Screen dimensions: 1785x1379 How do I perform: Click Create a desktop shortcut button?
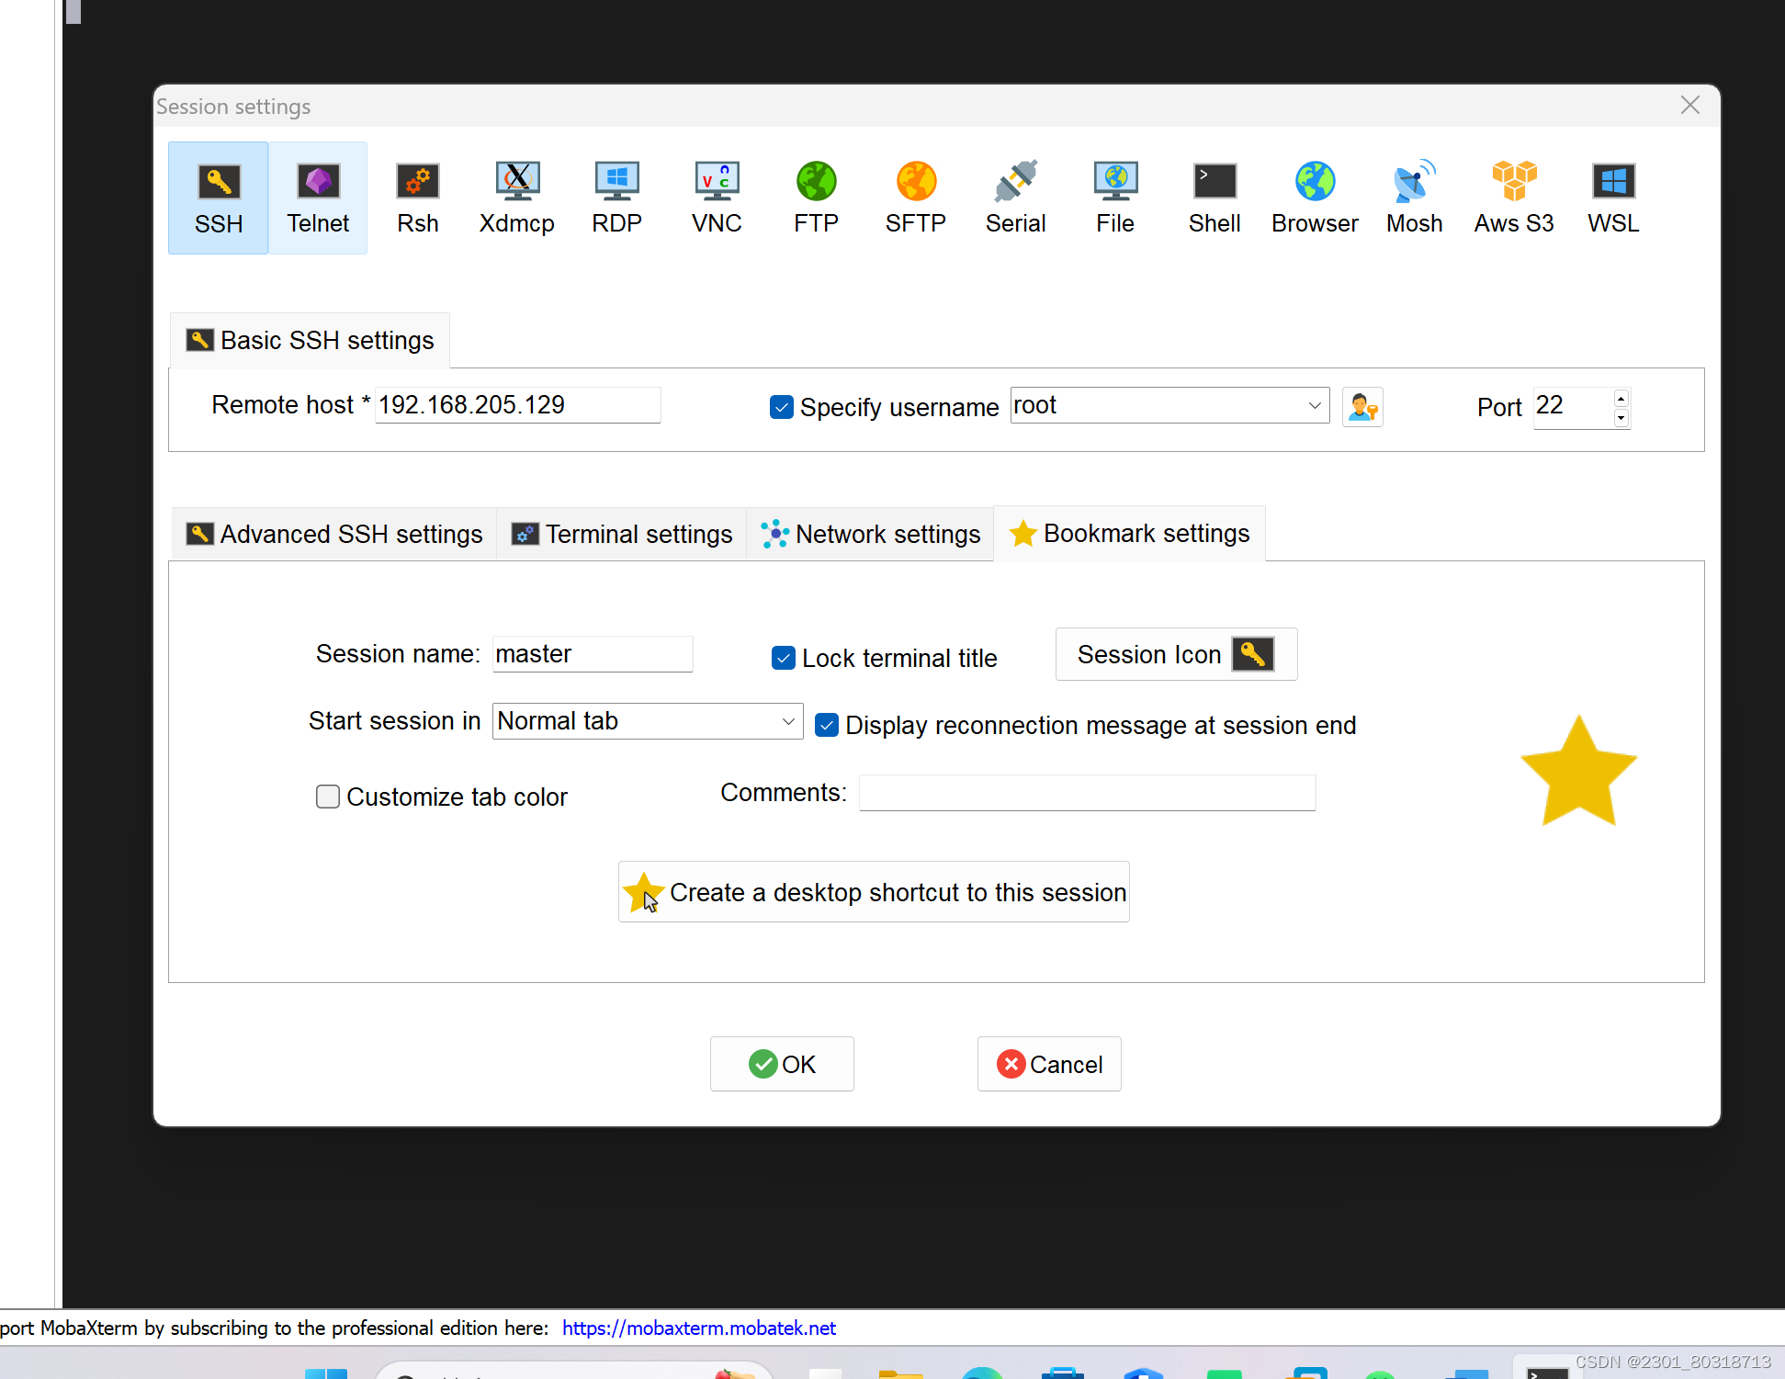point(874,892)
